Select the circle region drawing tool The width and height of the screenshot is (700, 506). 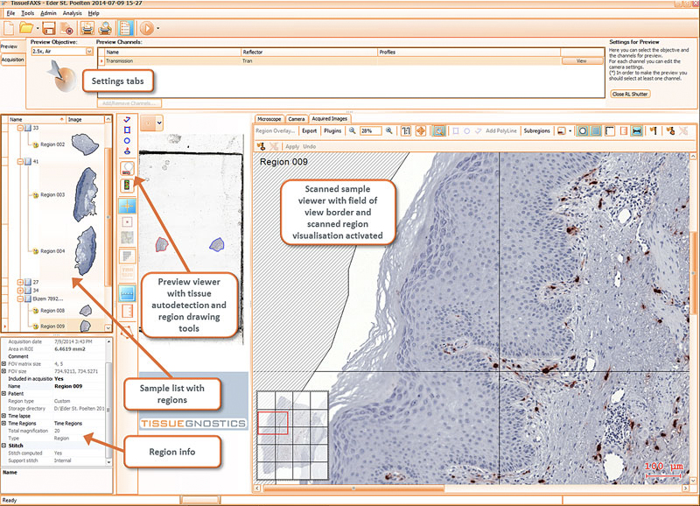coord(129,140)
